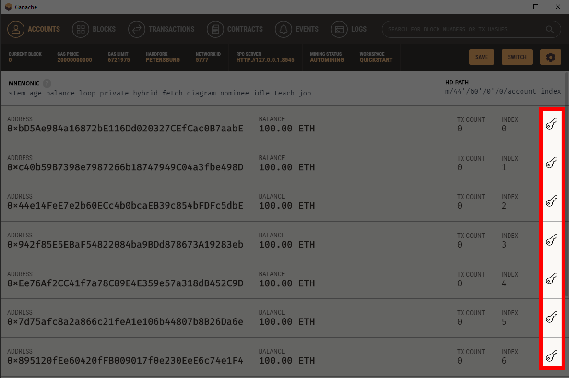Open the Accounts tab
Viewport: 569px width, 378px height.
(34, 29)
